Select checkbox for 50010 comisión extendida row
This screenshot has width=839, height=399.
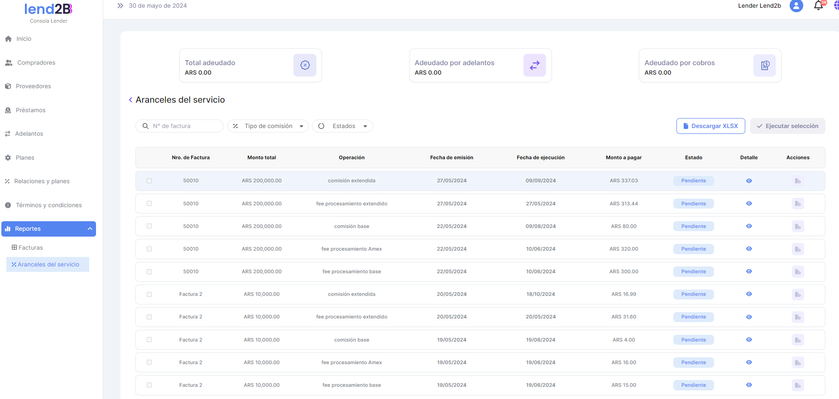pos(149,181)
